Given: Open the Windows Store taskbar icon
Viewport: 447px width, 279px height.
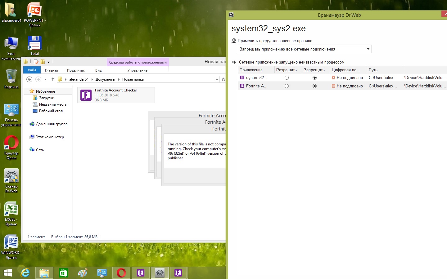Looking at the screenshot, I should click(x=64, y=273).
